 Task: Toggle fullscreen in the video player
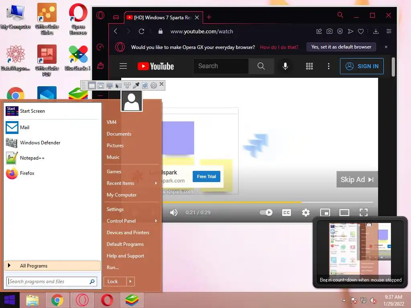click(364, 213)
